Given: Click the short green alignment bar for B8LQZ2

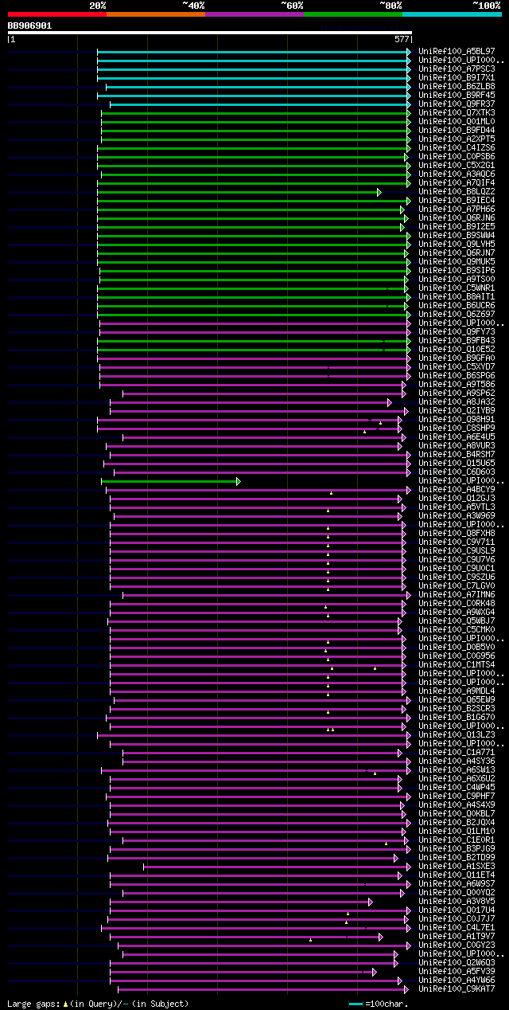Looking at the screenshot, I should pos(239,192).
